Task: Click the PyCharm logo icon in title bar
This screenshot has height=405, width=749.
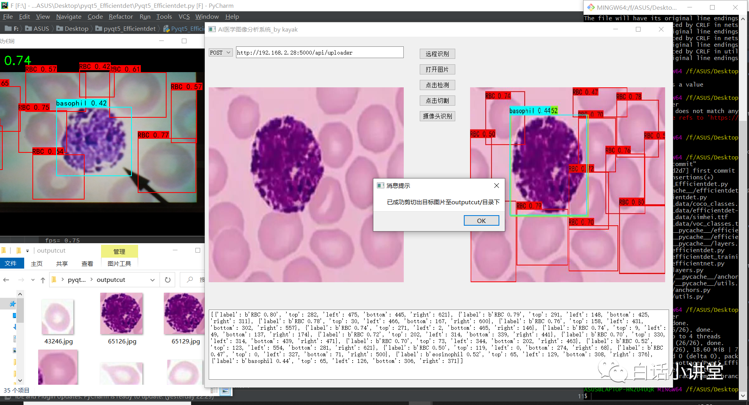Action: (5, 5)
